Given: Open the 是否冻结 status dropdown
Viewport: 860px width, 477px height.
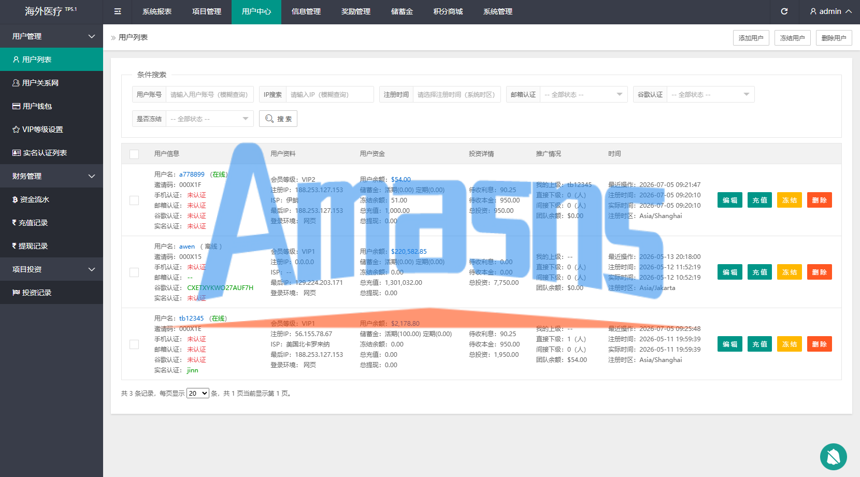Looking at the screenshot, I should [x=209, y=119].
